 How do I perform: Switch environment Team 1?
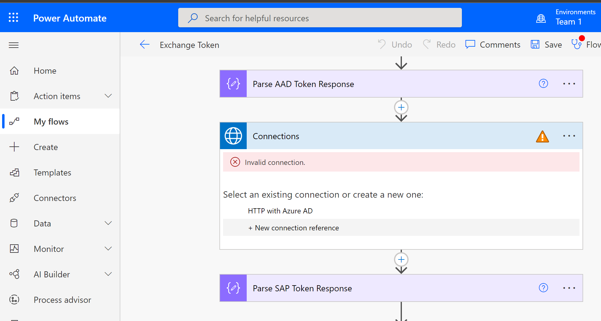(x=566, y=17)
